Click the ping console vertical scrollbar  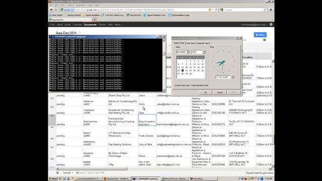[x=164, y=65]
